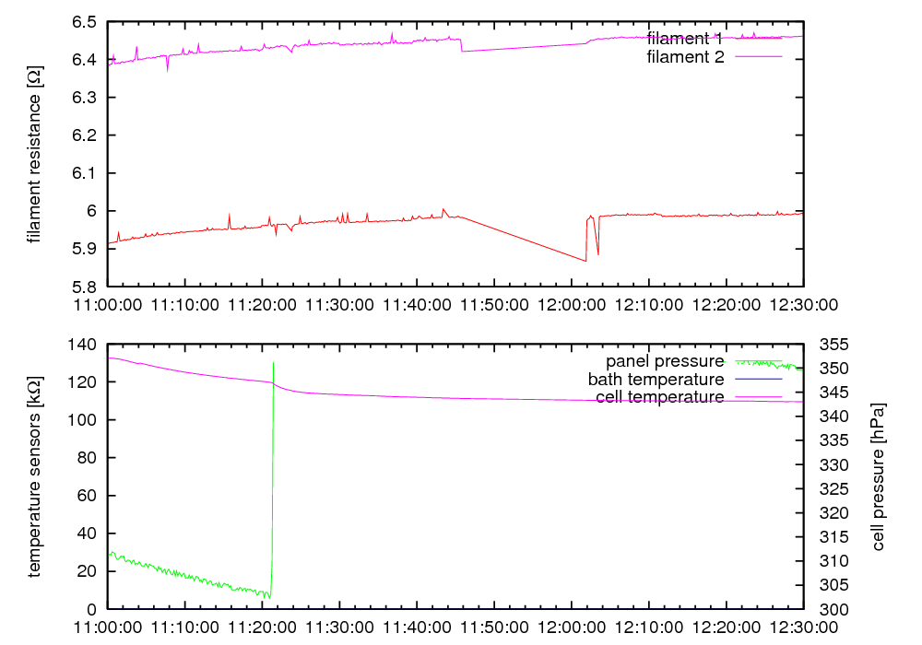Screen dimensions: 922x645
Task: Click the 11:30:00 tick on the upper chart
Action: (339, 302)
